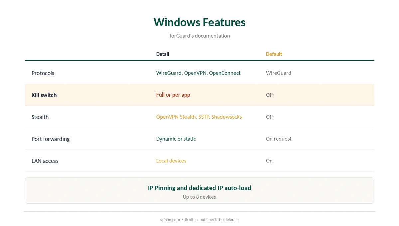The height and width of the screenshot is (226, 399).
Task: Click the 'vpnfin.com' footer text
Action: [170, 220]
